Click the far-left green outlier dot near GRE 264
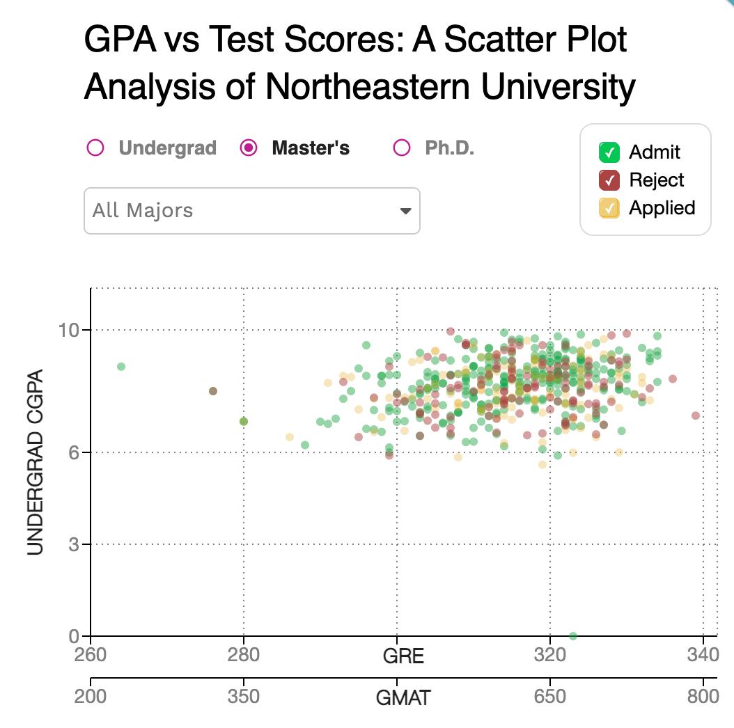 [x=121, y=367]
